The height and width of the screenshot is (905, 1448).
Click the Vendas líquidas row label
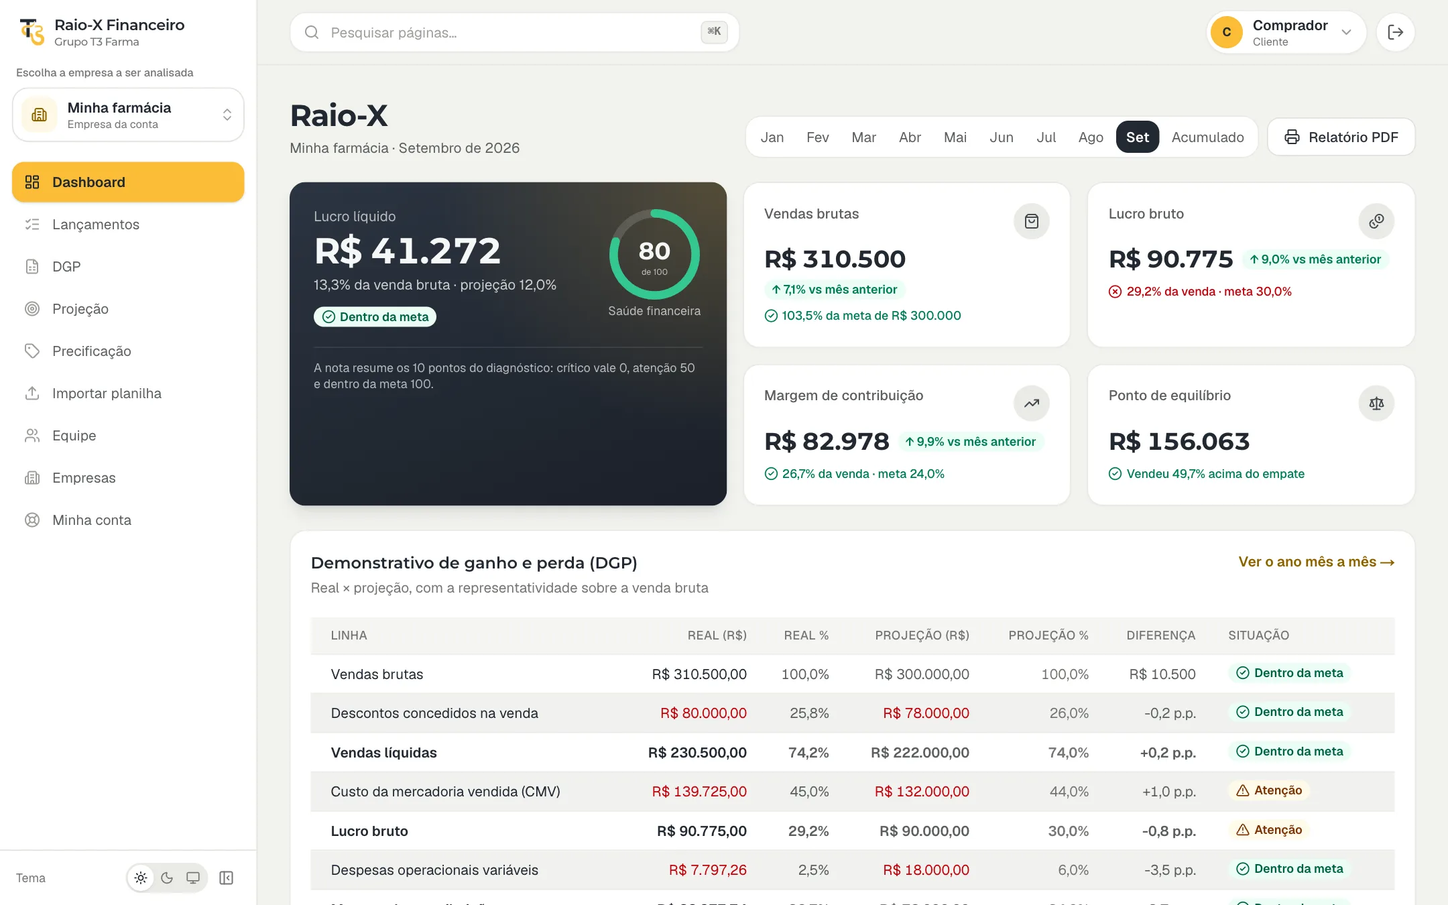383,753
